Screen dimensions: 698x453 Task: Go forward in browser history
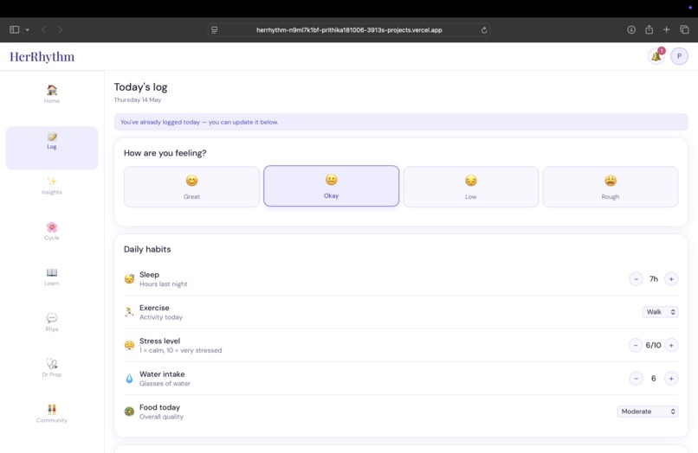[x=60, y=29]
